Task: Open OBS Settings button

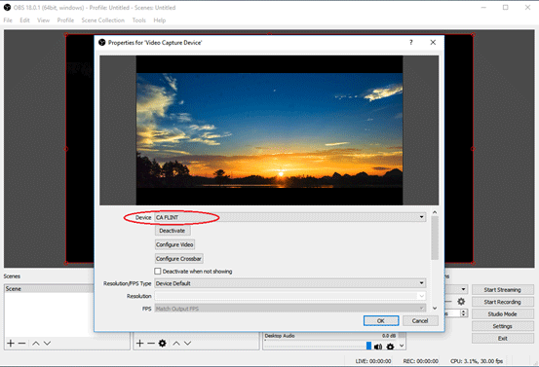Action: pos(502,326)
